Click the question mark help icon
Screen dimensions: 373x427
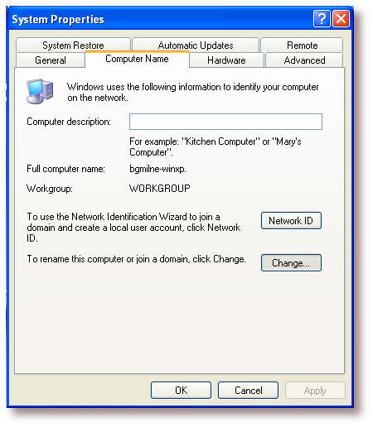(322, 19)
